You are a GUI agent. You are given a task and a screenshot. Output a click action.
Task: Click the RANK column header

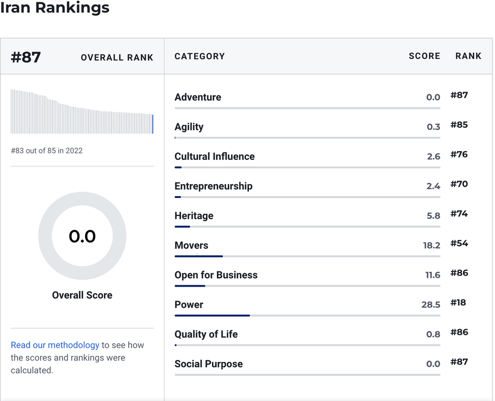(x=468, y=56)
